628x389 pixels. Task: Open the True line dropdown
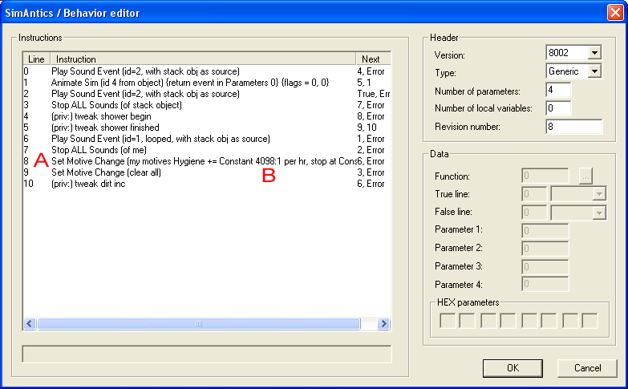(x=599, y=194)
